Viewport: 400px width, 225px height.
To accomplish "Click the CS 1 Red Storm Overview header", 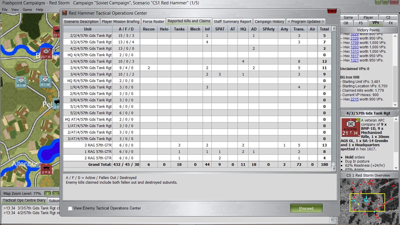I will point(368,175).
